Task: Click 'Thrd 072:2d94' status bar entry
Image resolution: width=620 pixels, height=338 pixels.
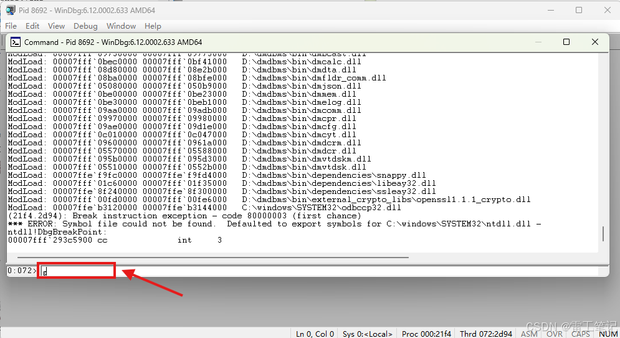Action: (485, 334)
